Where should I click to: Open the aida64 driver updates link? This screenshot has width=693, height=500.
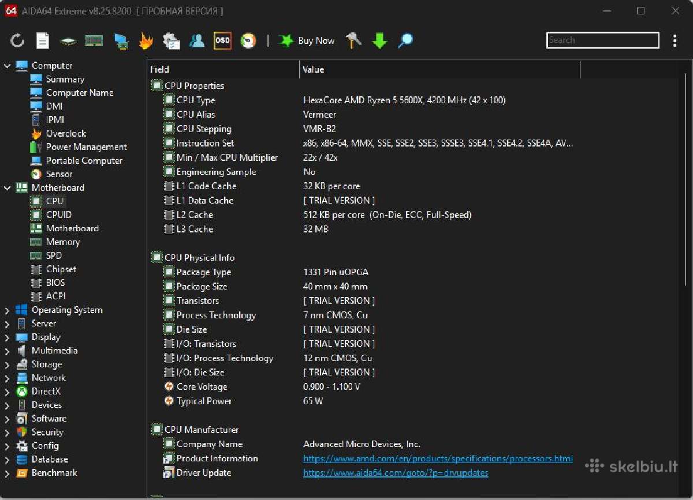pos(396,473)
